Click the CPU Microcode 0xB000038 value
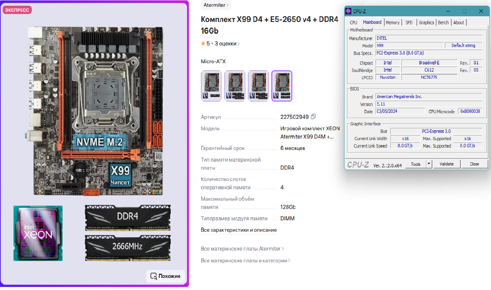This screenshot has width=491, height=290. point(470,111)
